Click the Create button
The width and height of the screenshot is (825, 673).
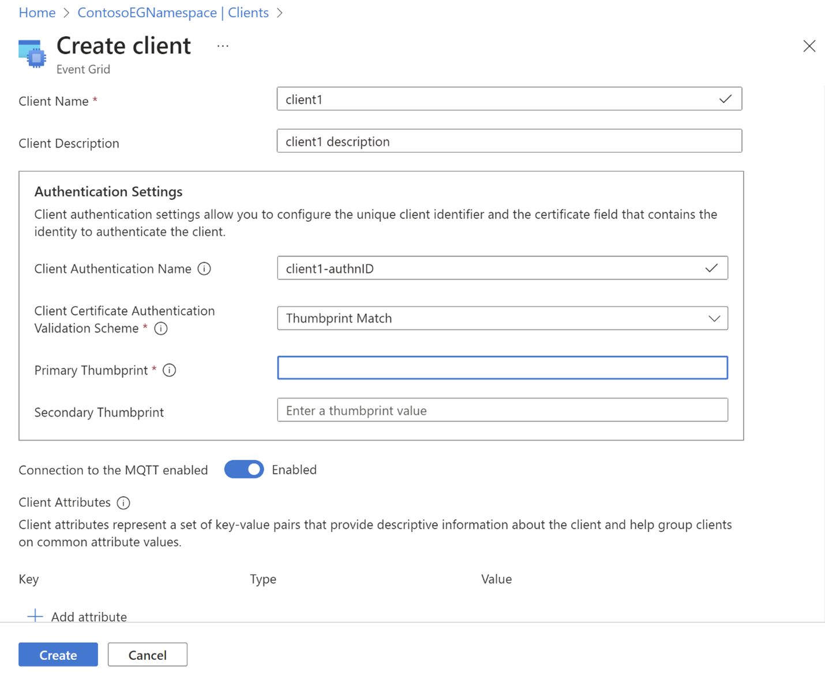(x=58, y=655)
